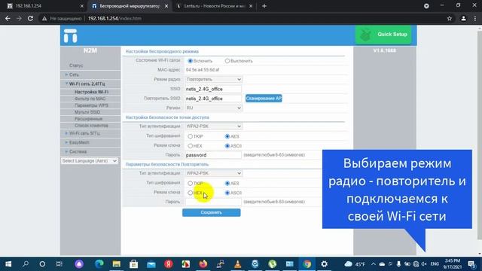The width and height of the screenshot is (482, 271).
Task: Open access point authentication type dropdown
Action: tap(214, 126)
